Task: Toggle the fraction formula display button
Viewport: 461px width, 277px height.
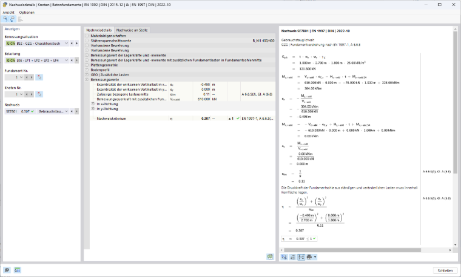Action: click(x=301, y=257)
